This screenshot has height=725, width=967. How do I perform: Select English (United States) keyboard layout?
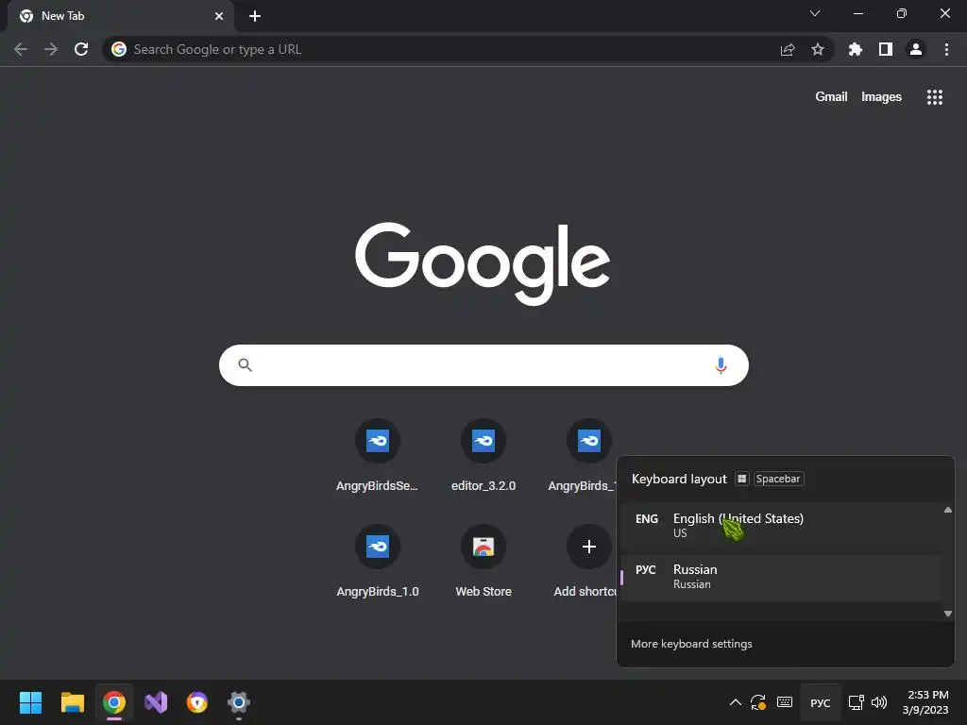[x=781, y=526]
